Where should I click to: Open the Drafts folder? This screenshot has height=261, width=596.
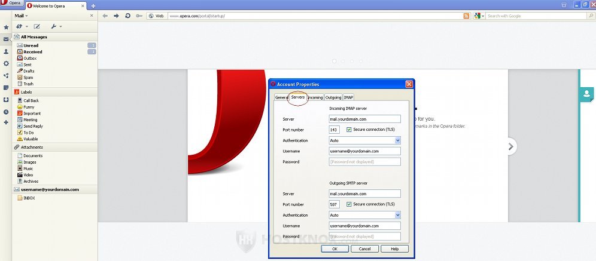(29, 71)
